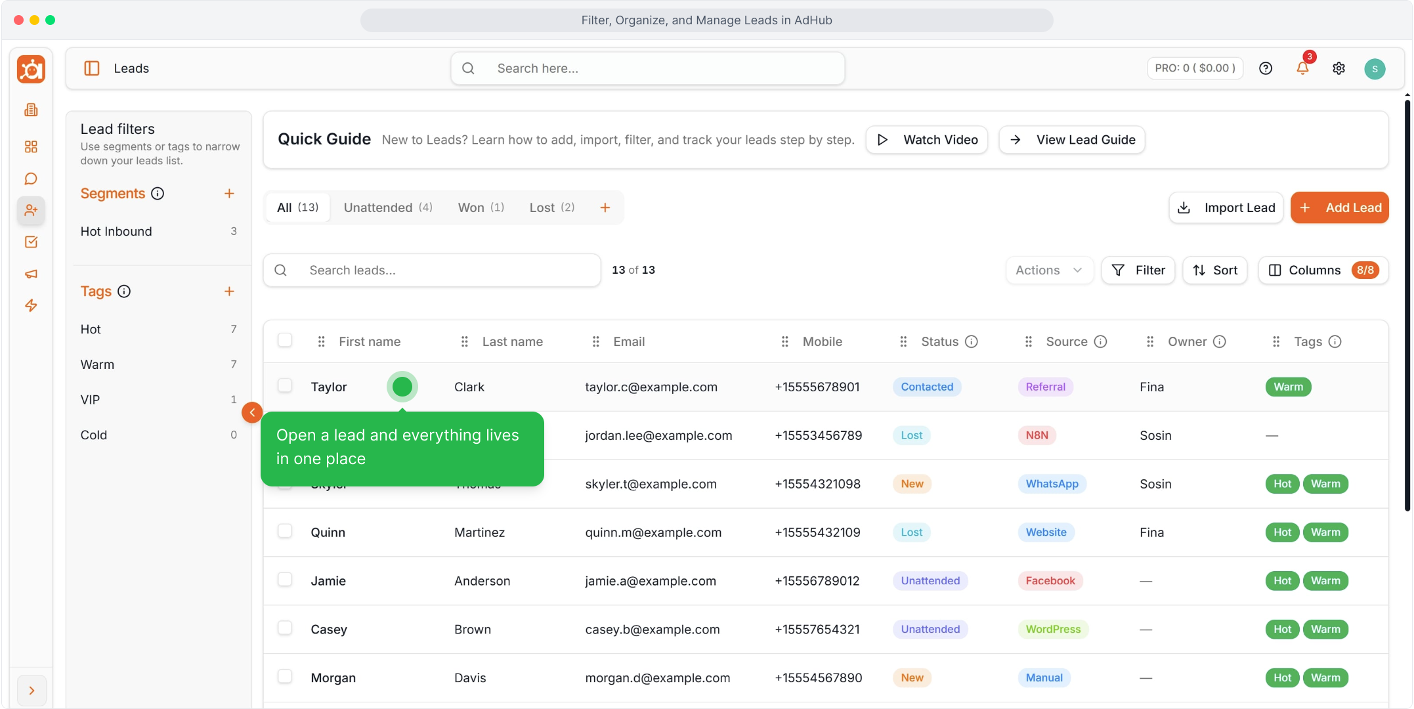The height and width of the screenshot is (709, 1414).
Task: Toggle the sidebar panel icon beside Leads
Action: click(x=92, y=68)
